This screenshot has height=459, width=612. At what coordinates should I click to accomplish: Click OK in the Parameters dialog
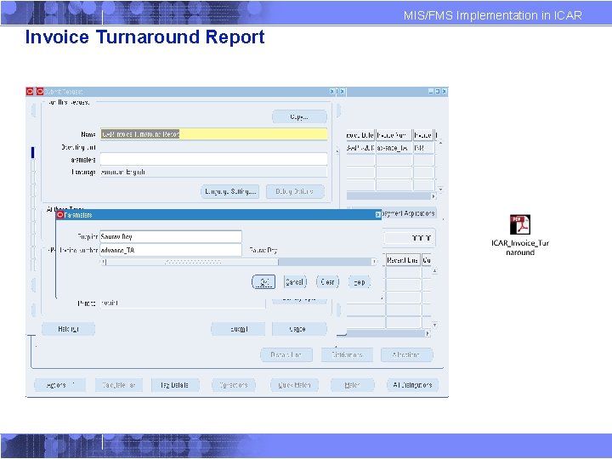click(263, 282)
